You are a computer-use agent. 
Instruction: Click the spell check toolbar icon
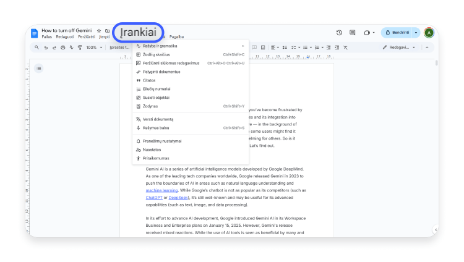[71, 48]
